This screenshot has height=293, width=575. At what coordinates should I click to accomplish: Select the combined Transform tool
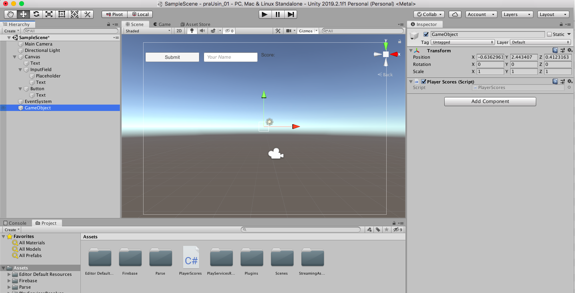74,14
